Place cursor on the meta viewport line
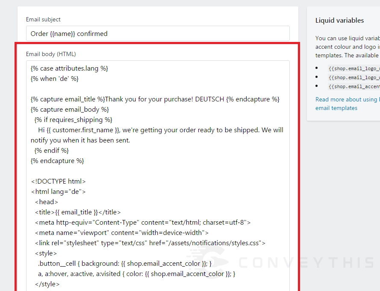 122,233
